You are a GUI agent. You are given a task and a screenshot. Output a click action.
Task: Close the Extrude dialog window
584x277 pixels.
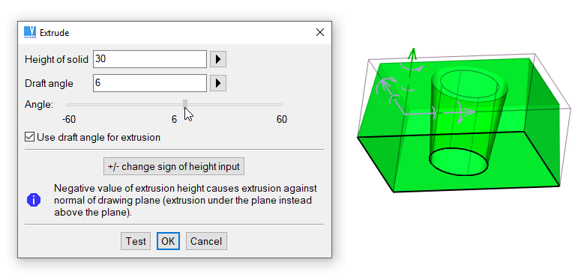319,32
